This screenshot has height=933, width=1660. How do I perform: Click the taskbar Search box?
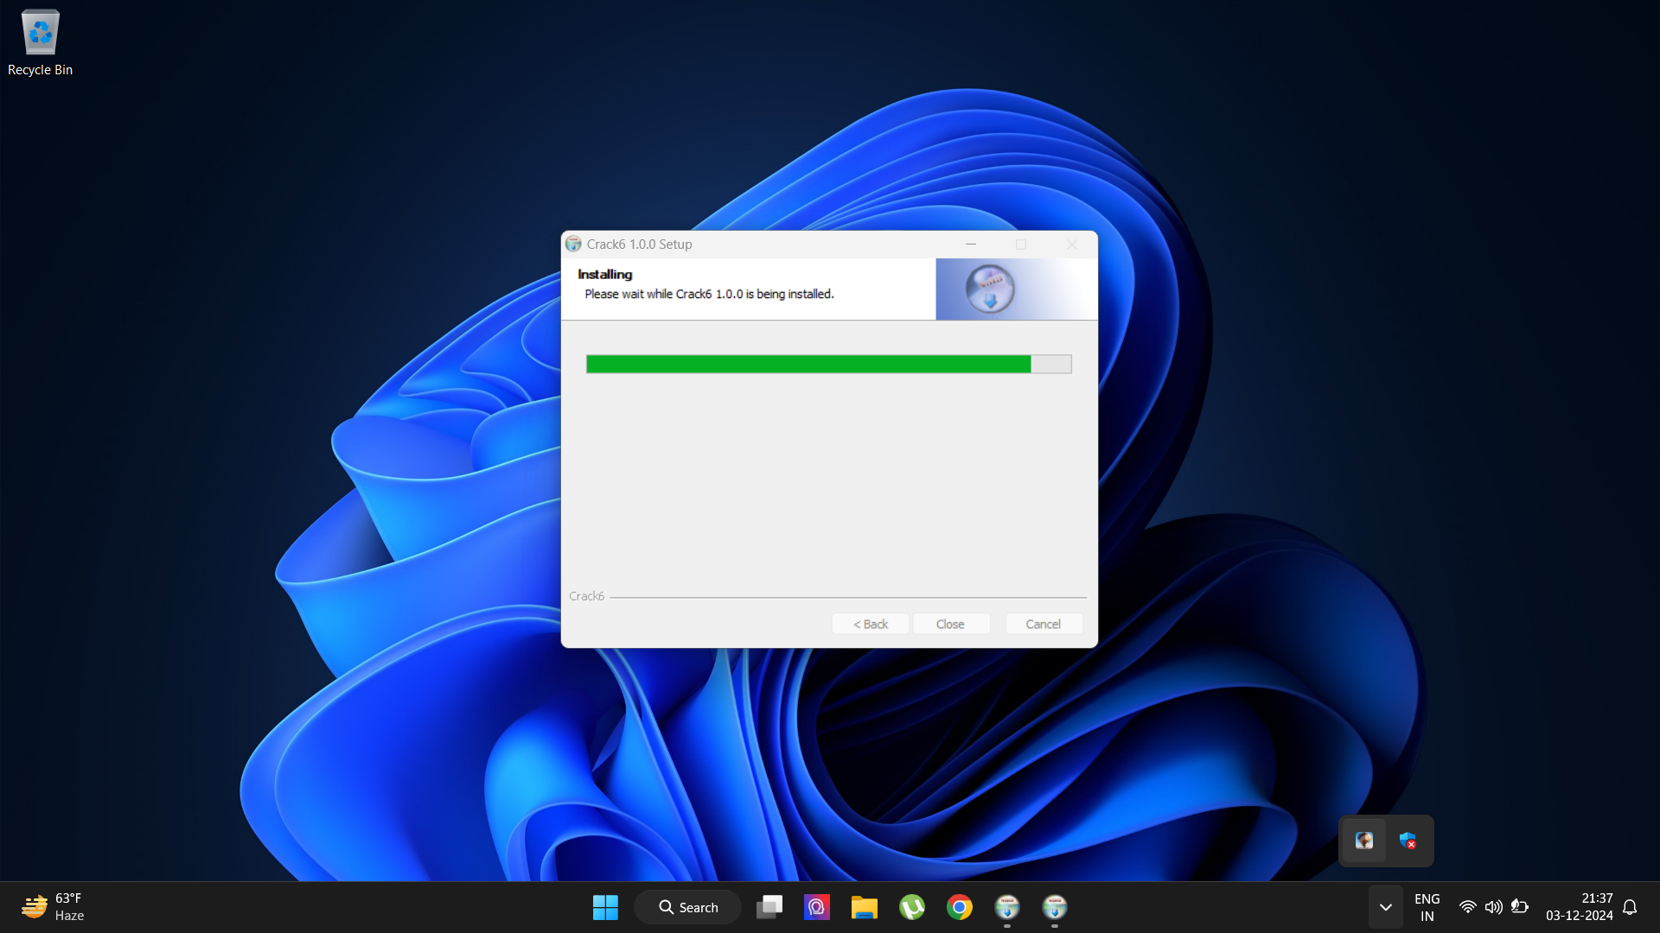(x=688, y=907)
